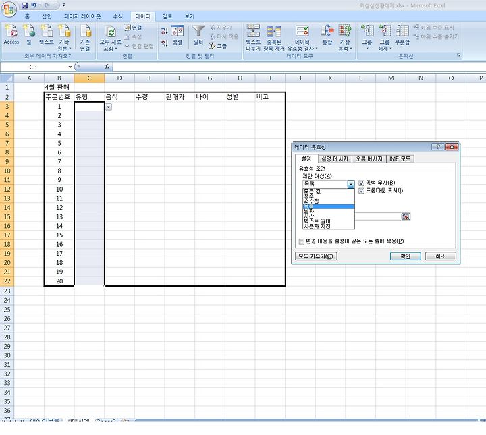Select the 주문번호 header cell
The height and width of the screenshot is (435, 486).
[x=59, y=97]
